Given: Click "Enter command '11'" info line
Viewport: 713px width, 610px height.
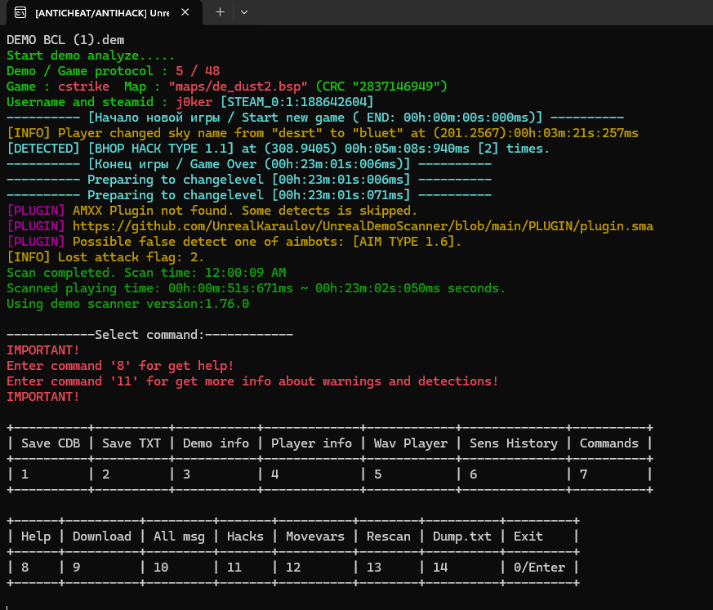Looking at the screenshot, I should coord(252,381).
